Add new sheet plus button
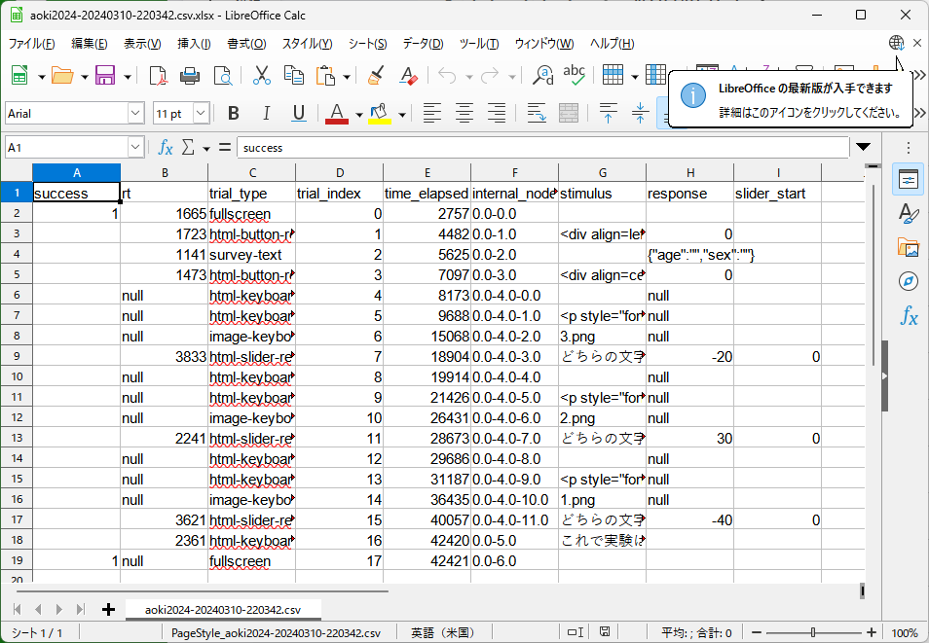This screenshot has width=929, height=643. [108, 609]
